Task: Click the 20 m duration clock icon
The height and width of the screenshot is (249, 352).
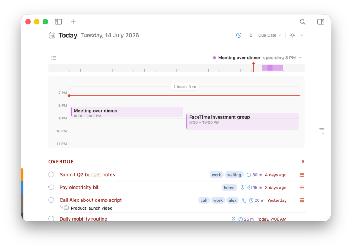Action: (251, 200)
